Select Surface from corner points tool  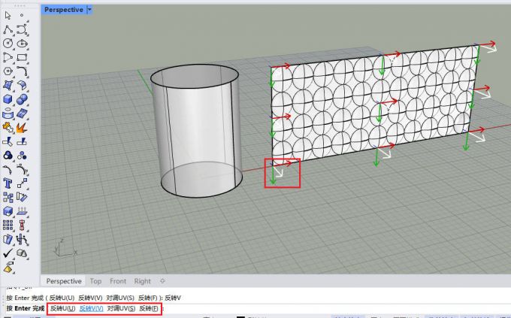8,85
